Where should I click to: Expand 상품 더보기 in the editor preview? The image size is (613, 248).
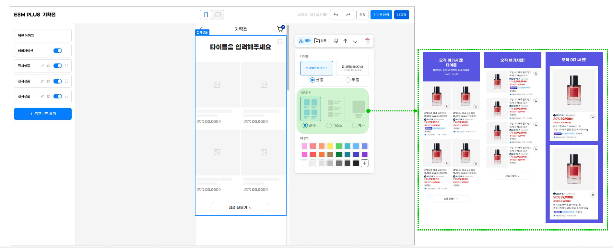click(x=240, y=208)
